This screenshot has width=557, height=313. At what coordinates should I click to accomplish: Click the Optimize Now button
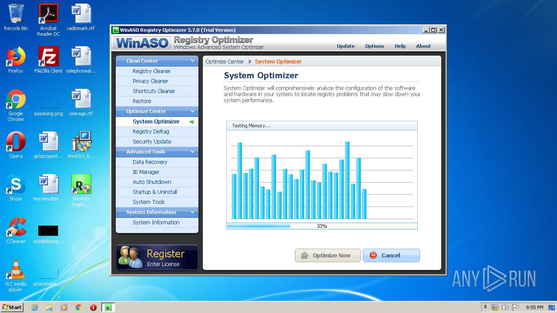(328, 256)
